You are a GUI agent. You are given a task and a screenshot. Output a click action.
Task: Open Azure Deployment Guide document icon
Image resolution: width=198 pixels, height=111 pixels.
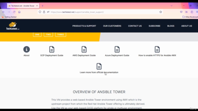(x=117, y=49)
